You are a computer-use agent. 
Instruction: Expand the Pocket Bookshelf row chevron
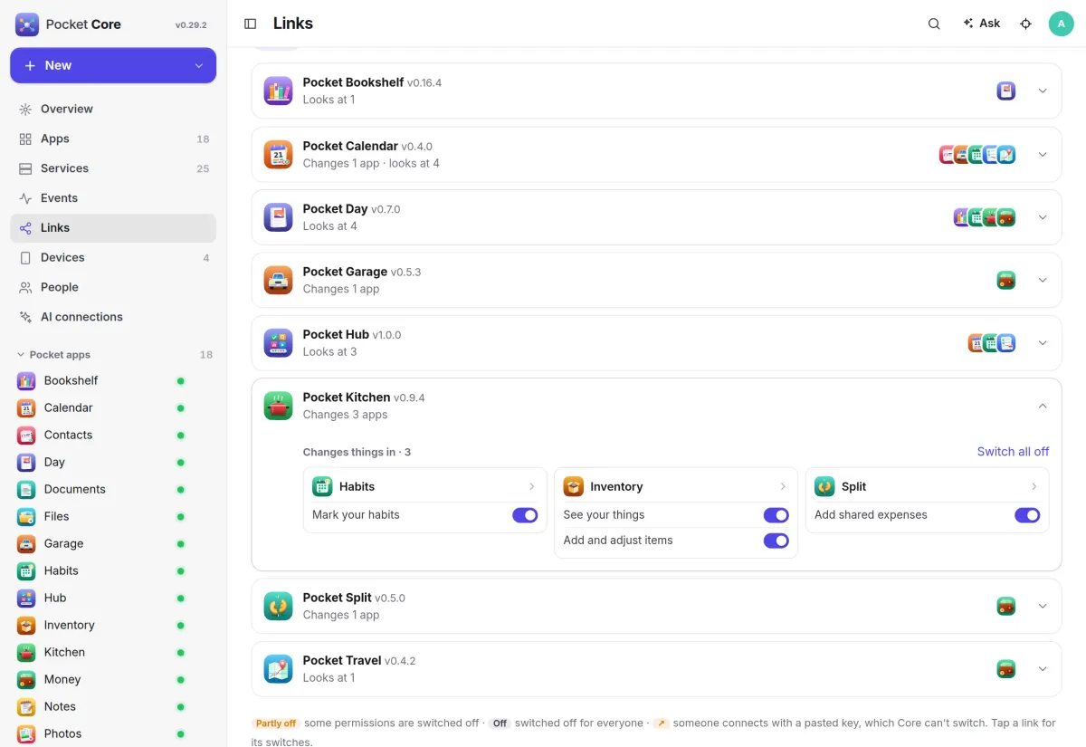tap(1043, 91)
